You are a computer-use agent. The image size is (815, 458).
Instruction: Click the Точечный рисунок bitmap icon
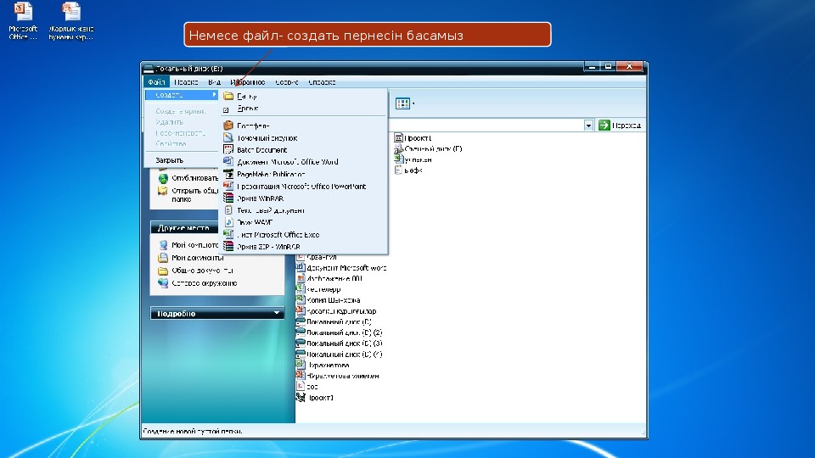coord(228,137)
